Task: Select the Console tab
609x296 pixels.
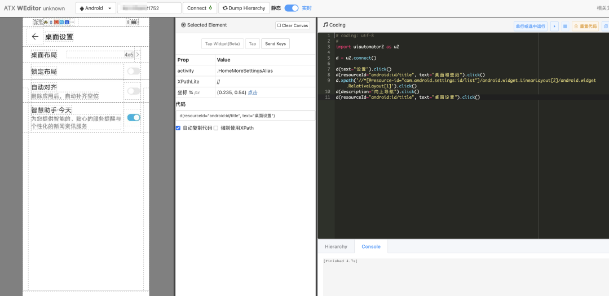Action: 370,246
